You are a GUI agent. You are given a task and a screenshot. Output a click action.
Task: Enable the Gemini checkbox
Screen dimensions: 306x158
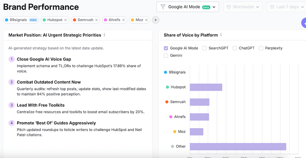pyautogui.click(x=166, y=55)
